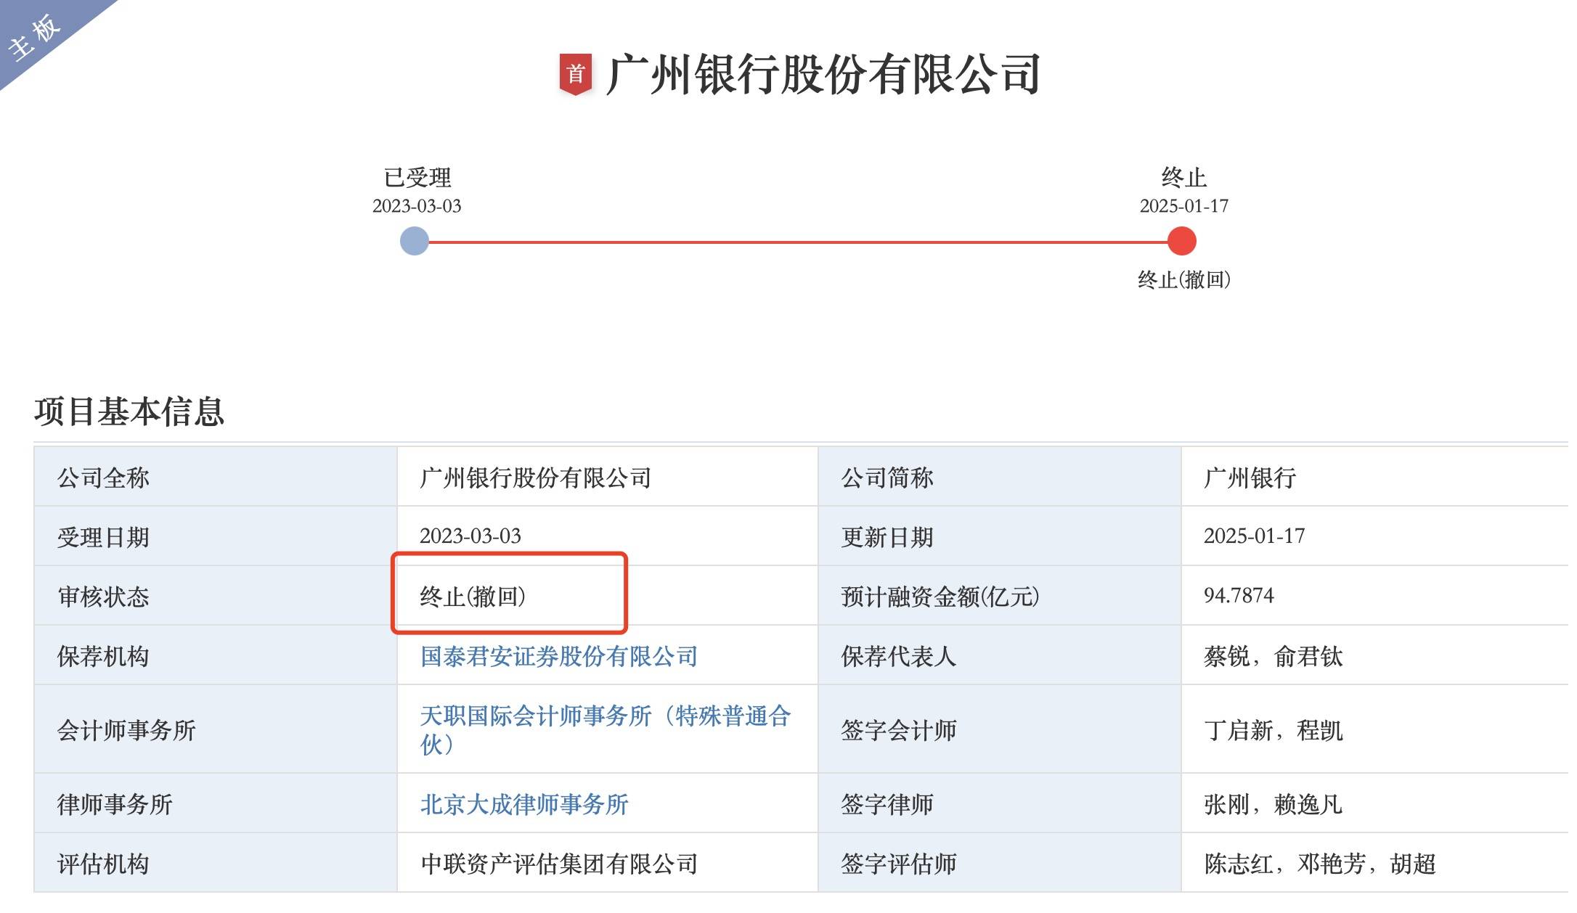Open 北京大成律师事务所 law firm link
Screen dimensions: 1577x913
click(x=525, y=805)
